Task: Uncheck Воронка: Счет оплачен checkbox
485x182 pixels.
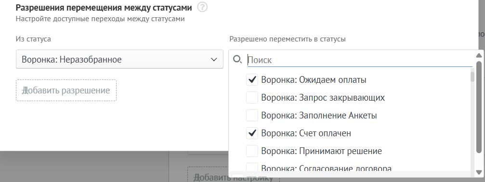Action: (252, 133)
